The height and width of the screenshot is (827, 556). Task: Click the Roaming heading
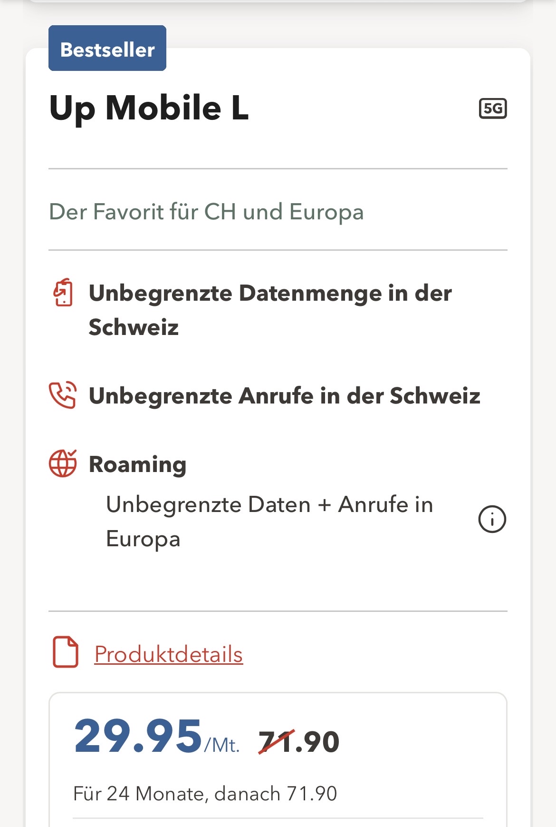click(137, 464)
